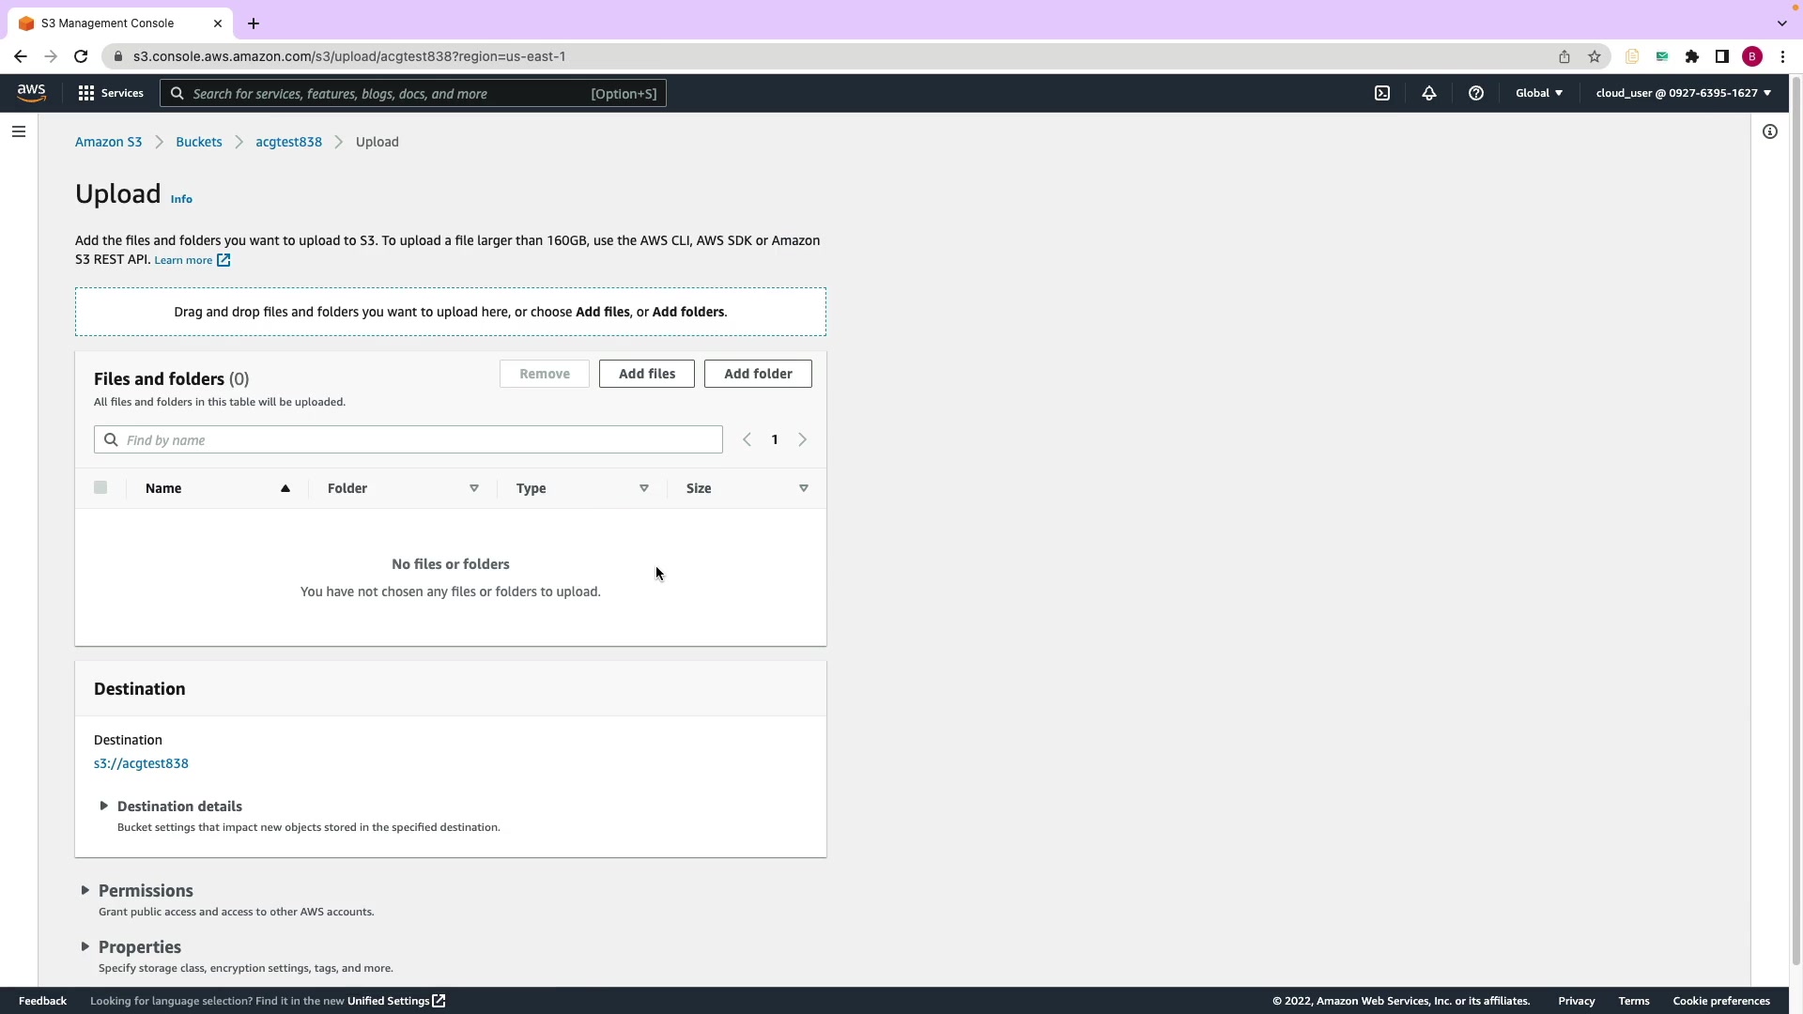Bookmark this page with star icon
The height and width of the screenshot is (1014, 1803).
[1594, 56]
